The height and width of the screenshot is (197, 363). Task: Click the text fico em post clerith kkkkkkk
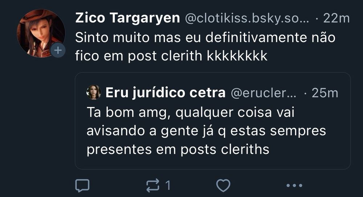pos(171,56)
